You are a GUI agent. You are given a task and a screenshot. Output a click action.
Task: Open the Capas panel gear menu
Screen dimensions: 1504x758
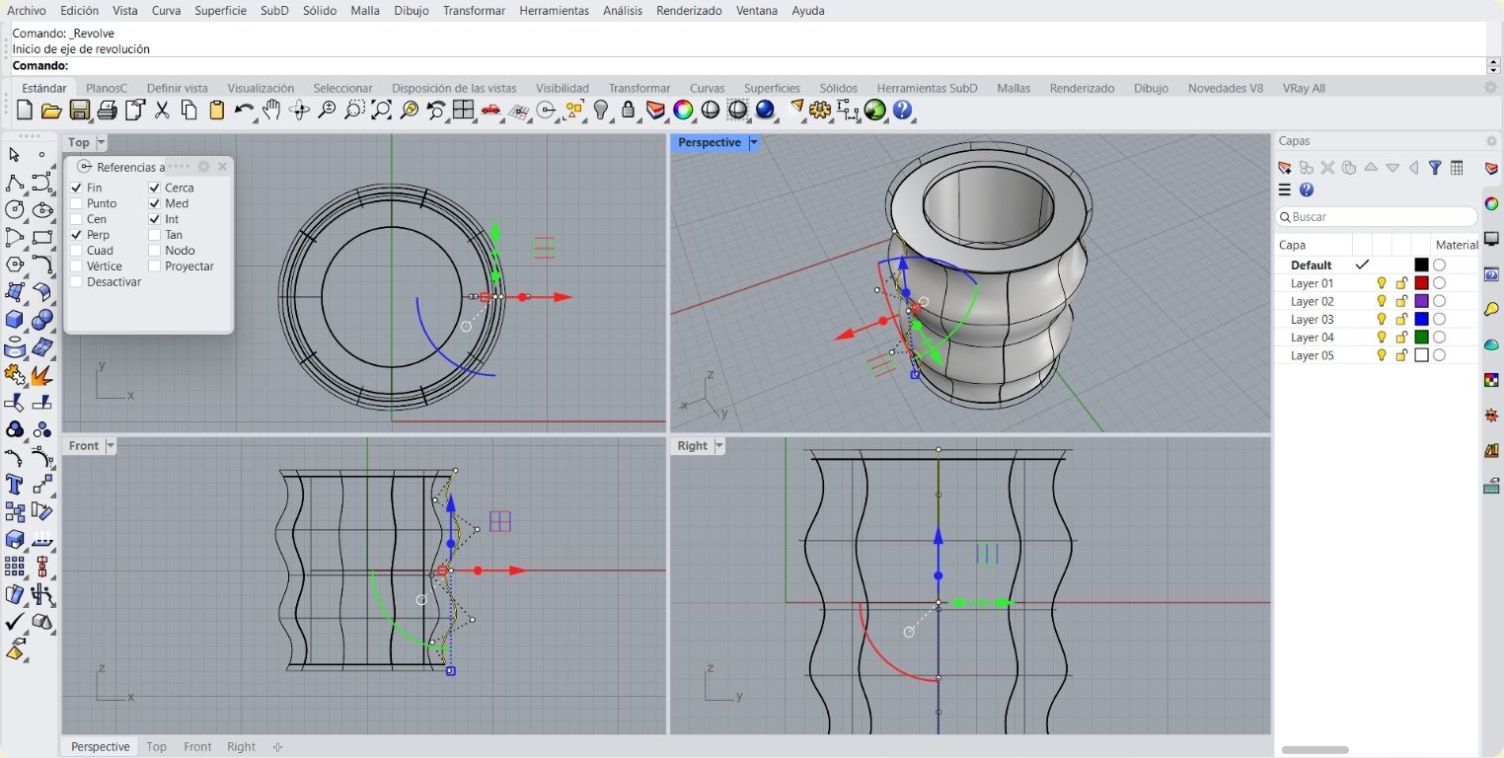point(1491,141)
